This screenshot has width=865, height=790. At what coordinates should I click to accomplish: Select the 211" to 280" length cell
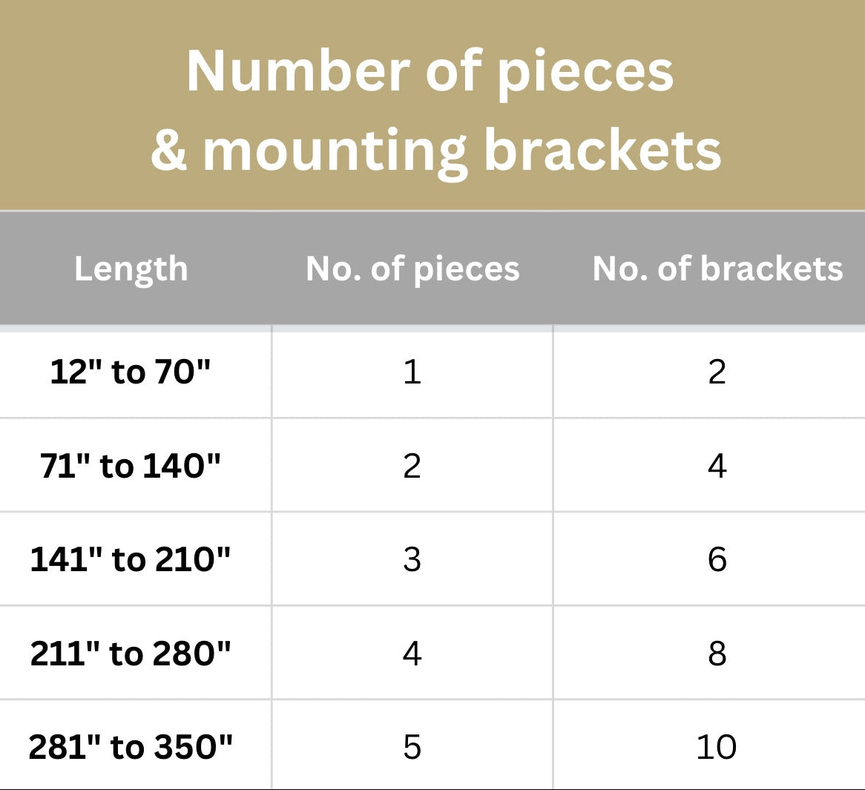pyautogui.click(x=131, y=654)
